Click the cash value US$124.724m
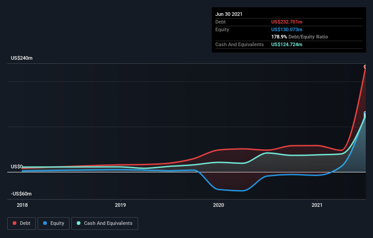373x238 pixels. tap(287, 44)
